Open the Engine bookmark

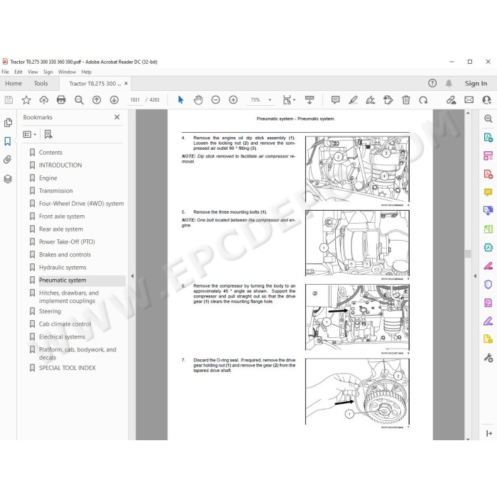coord(48,177)
